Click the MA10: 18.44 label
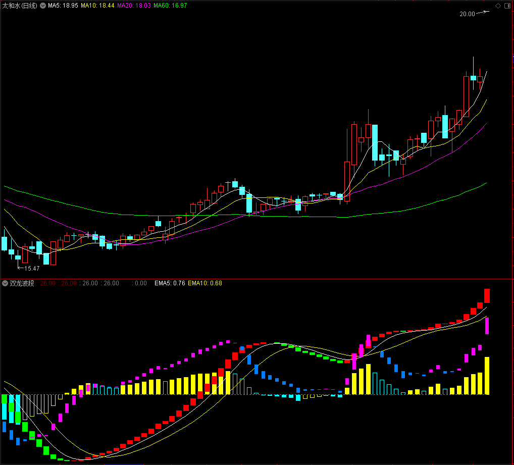514x465 pixels. (x=97, y=6)
